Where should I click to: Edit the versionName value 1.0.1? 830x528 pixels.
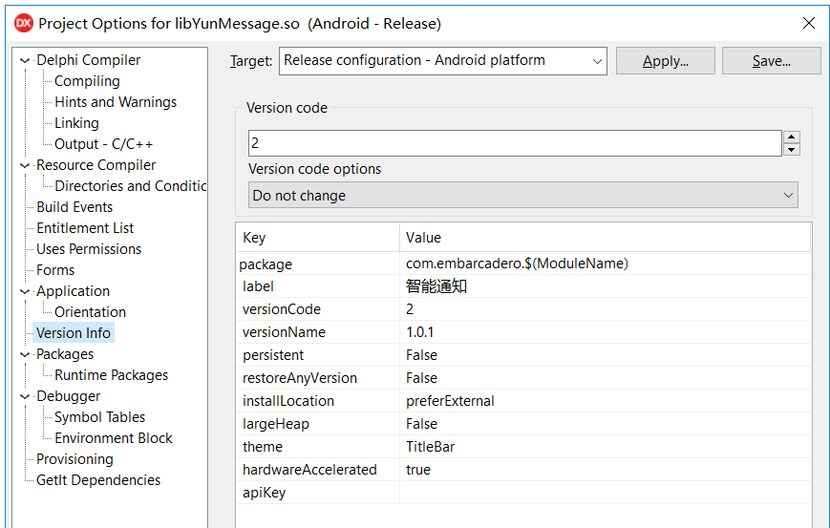(x=602, y=332)
